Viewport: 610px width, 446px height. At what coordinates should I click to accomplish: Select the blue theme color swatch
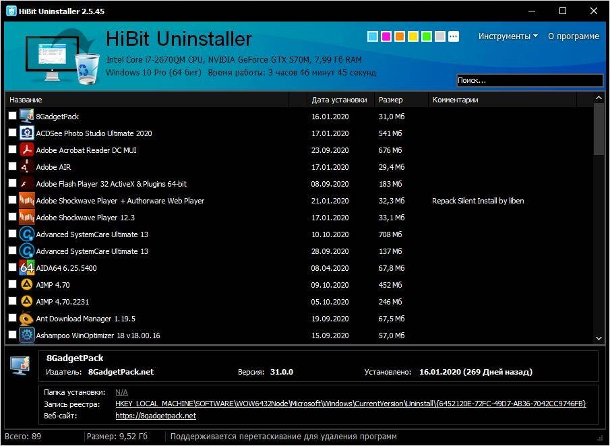[x=373, y=36]
